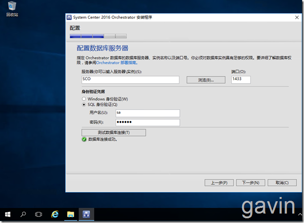This screenshot has height=223, width=304.
Task: Click the Browse (浏览) button
Action: click(206, 80)
